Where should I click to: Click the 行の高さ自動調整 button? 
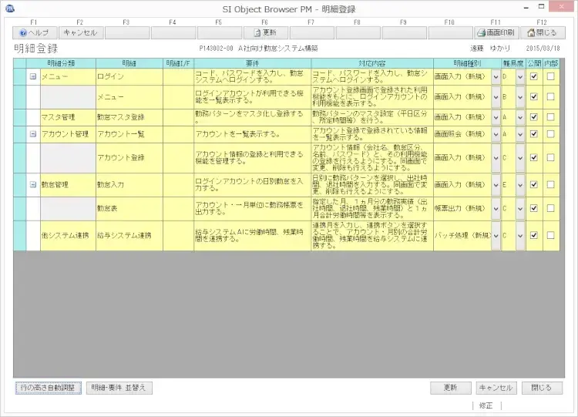[x=48, y=388]
